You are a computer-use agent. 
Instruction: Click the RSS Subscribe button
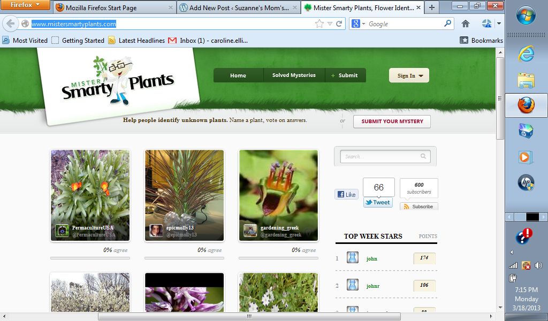(x=418, y=207)
